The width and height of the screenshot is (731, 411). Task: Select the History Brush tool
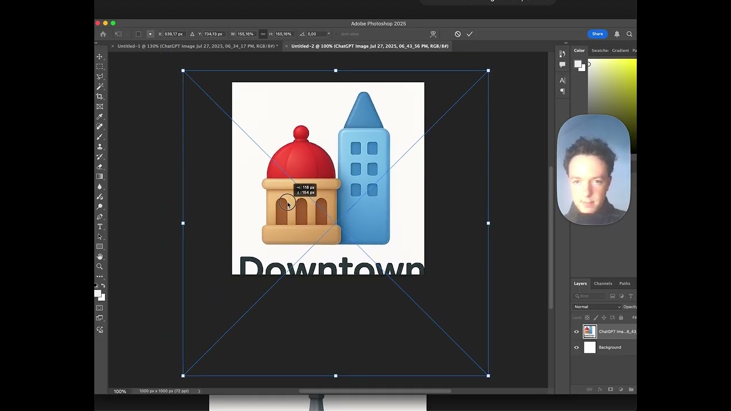[x=99, y=156]
